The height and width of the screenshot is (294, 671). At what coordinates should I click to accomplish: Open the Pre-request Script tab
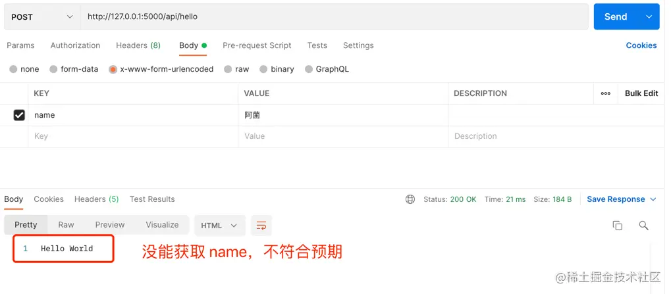point(257,45)
